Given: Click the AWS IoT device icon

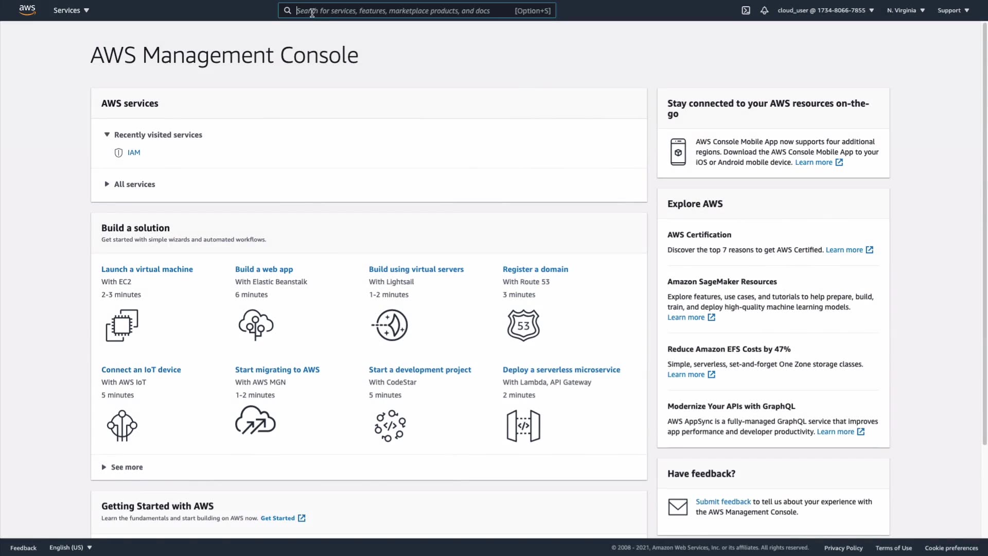Looking at the screenshot, I should (122, 425).
